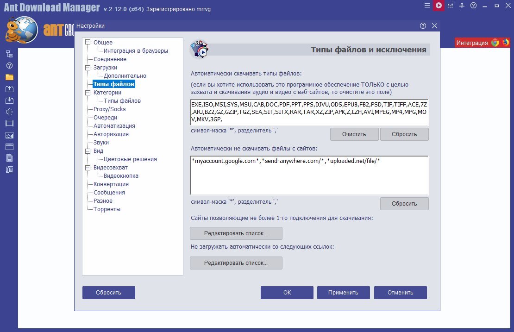The height and width of the screenshot is (332, 514).
Task: Click the folder icon in left sidebar
Action: [10, 77]
